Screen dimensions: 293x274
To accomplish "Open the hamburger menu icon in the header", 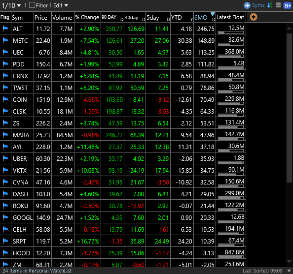I will (x=278, y=5).
